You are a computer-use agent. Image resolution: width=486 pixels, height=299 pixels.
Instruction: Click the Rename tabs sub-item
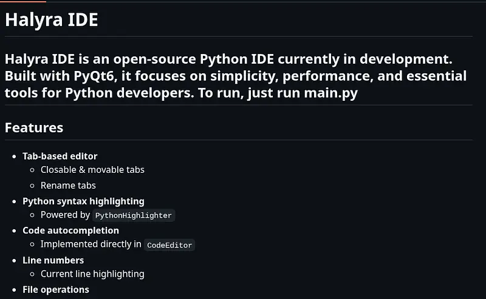click(x=68, y=186)
